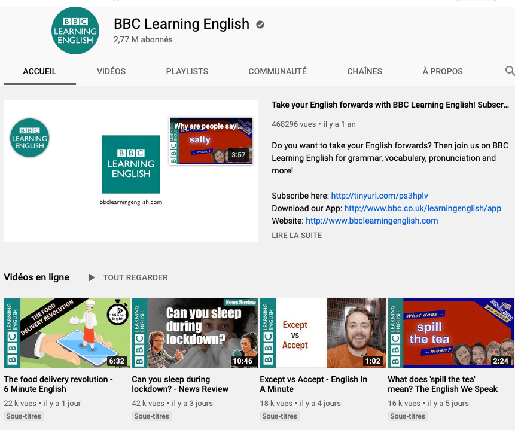Open the food delivery revolution video thumbnail
The image size is (515, 430).
click(x=67, y=333)
